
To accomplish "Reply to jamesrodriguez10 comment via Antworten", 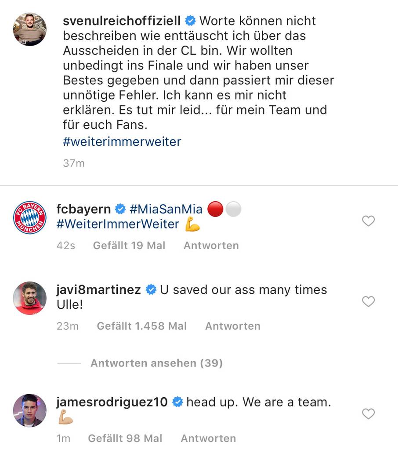I will 208,438.
